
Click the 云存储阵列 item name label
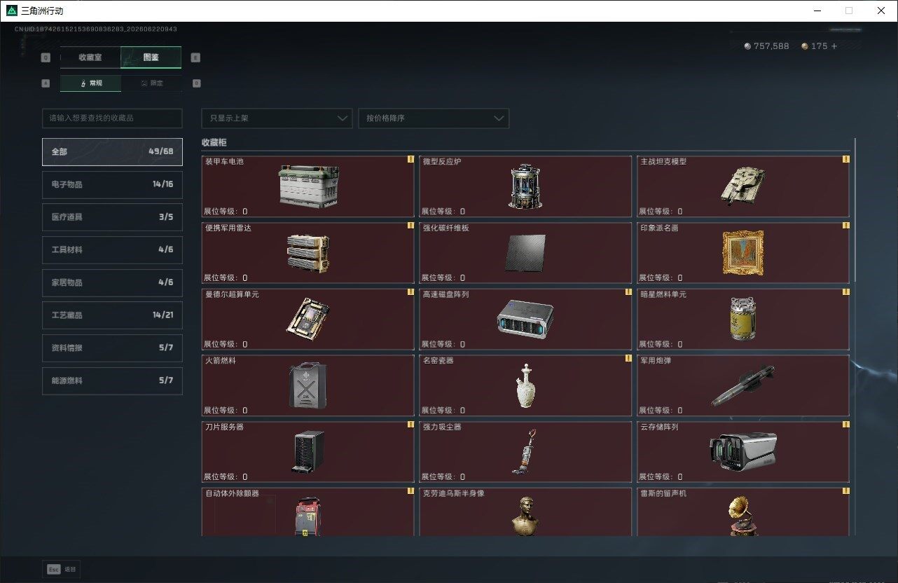(x=658, y=427)
